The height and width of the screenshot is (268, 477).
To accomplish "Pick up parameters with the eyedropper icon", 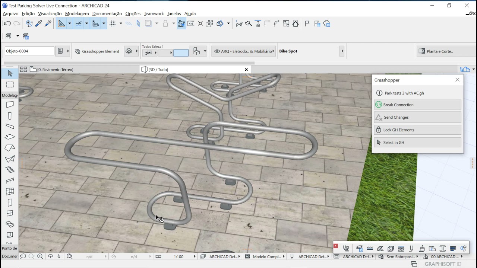I will coord(39,23).
